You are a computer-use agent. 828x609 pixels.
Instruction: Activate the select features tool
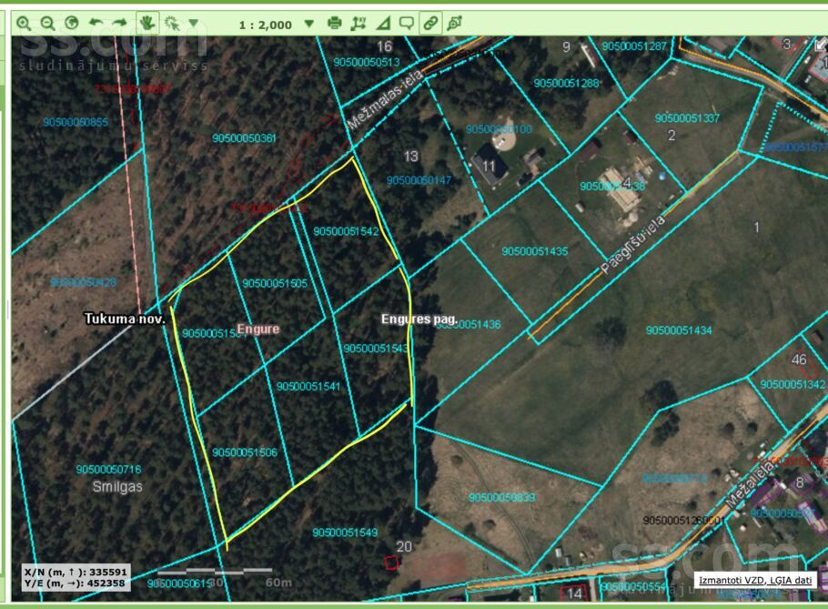click(x=172, y=23)
